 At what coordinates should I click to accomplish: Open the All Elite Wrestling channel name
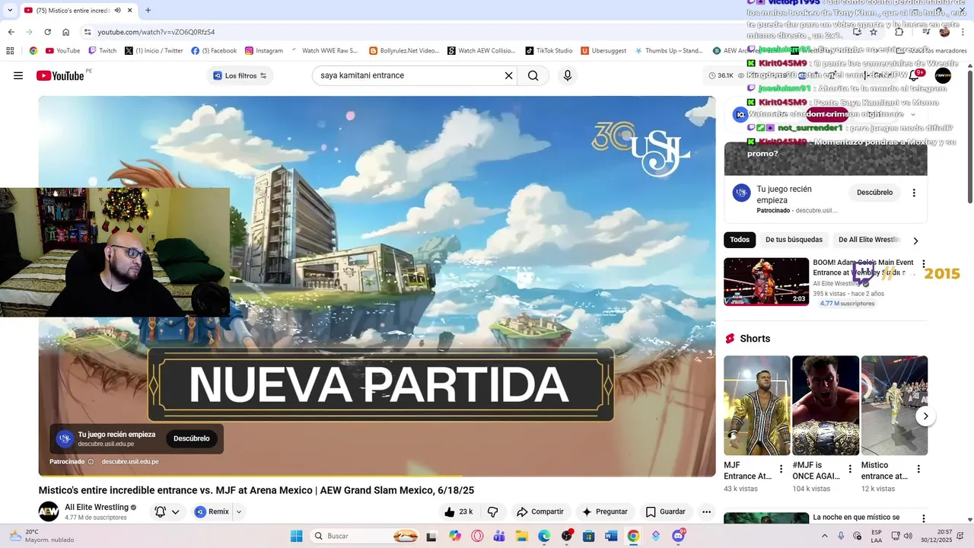pos(97,507)
